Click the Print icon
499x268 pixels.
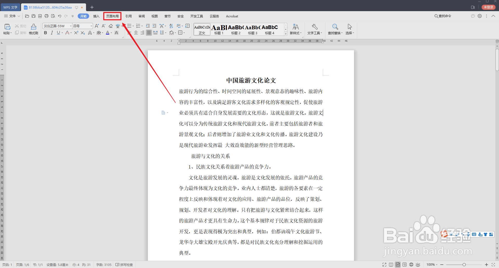47,16
